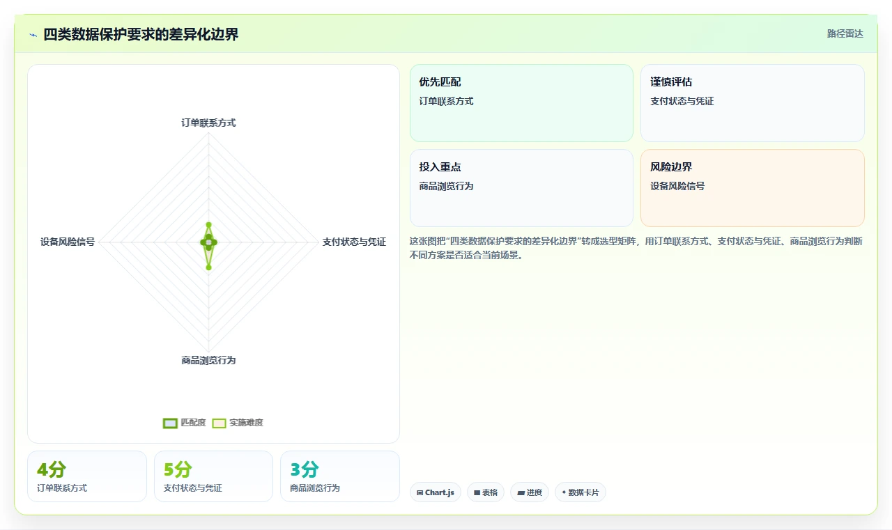The height and width of the screenshot is (530, 892).
Task: Open the 优先匹配 card
Action: (x=521, y=103)
